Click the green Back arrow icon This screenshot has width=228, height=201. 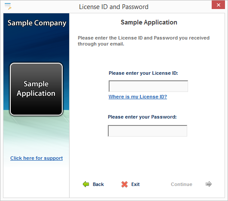point(86,184)
